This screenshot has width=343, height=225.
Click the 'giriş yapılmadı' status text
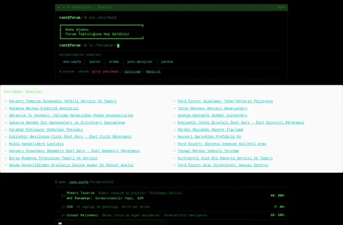coord(105,72)
